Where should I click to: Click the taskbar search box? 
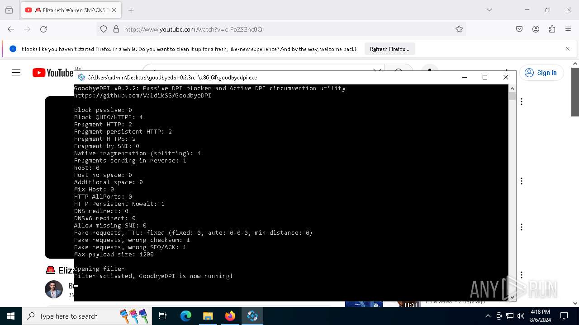coord(86,316)
